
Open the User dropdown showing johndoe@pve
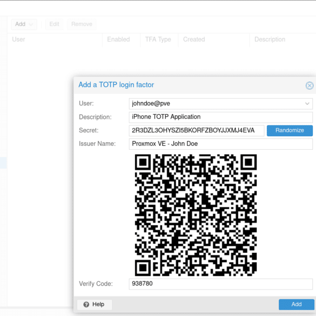tap(221, 104)
